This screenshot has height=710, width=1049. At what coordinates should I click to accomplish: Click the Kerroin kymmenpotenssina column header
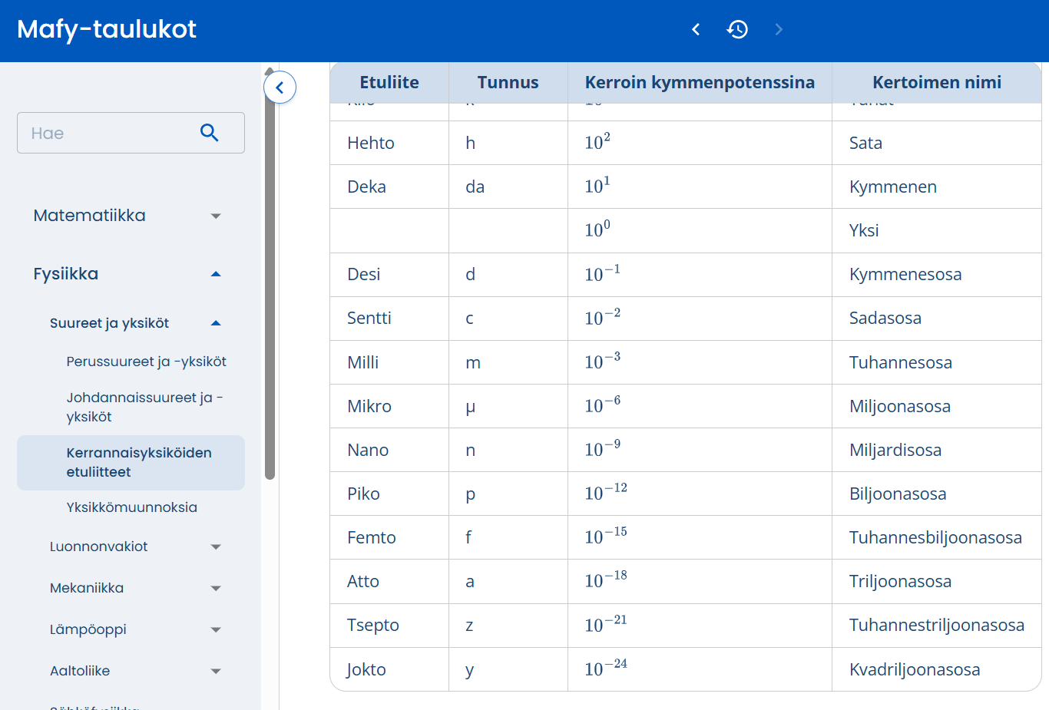point(700,82)
